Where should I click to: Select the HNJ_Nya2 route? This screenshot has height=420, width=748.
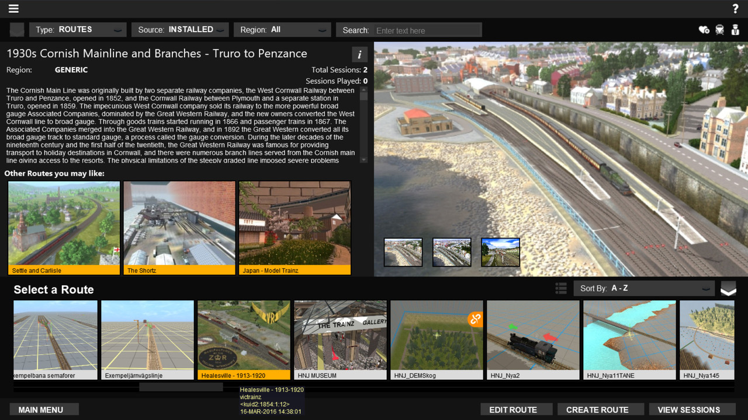(x=533, y=340)
